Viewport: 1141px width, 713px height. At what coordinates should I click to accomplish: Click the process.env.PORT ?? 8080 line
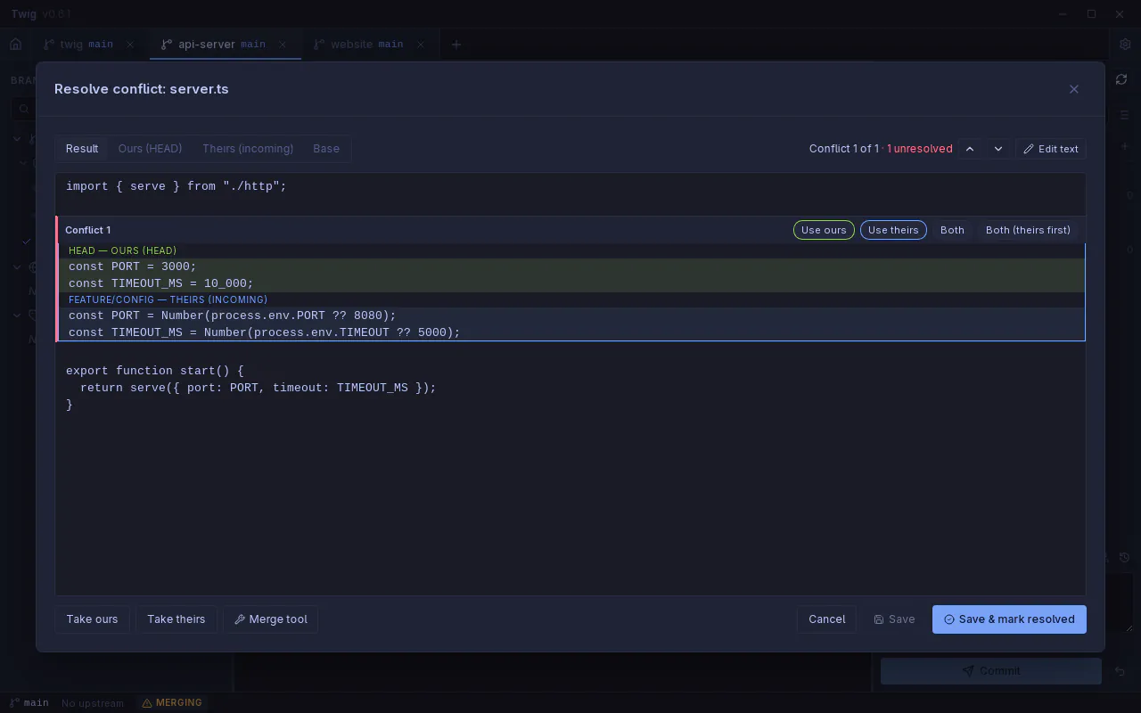(x=571, y=316)
